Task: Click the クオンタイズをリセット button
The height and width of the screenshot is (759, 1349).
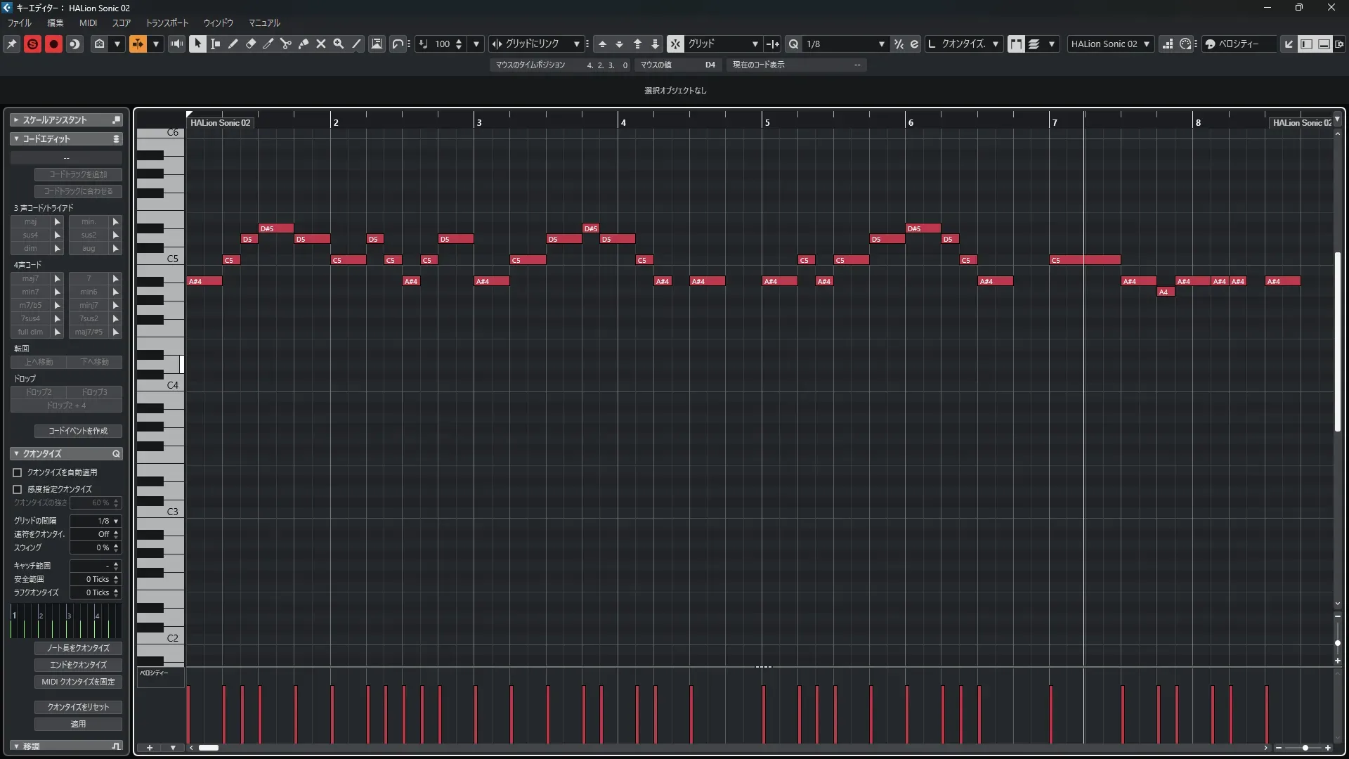Action: [x=78, y=707]
